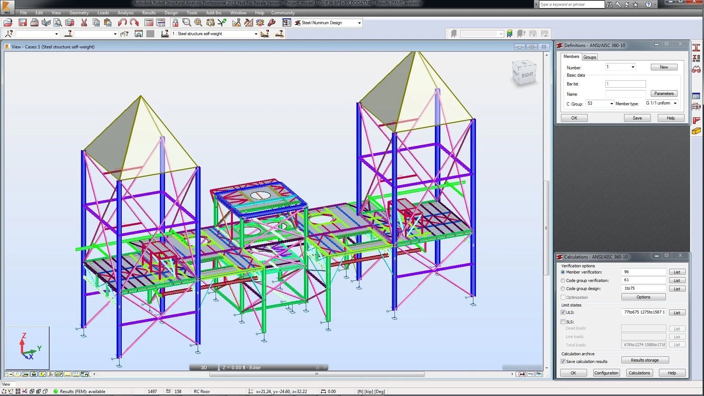Click the wrench preferences icon
704x396 pixels.
272,23
